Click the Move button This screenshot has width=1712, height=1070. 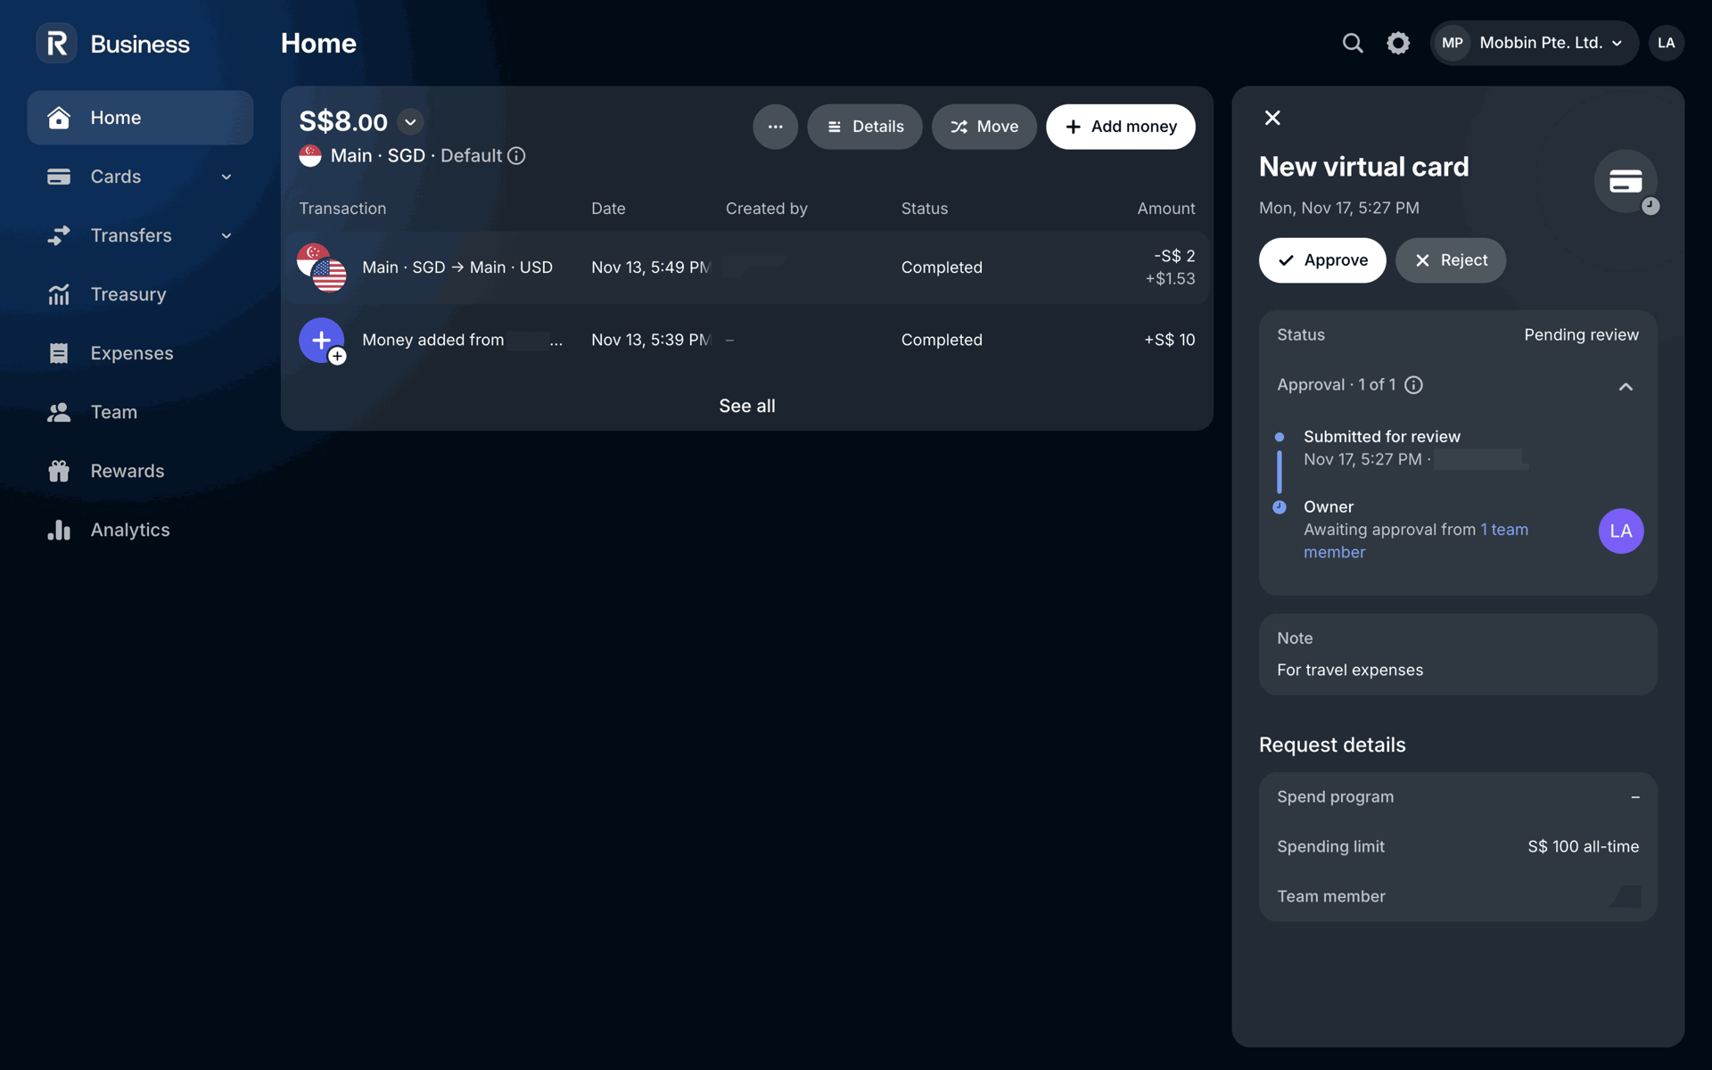click(984, 127)
